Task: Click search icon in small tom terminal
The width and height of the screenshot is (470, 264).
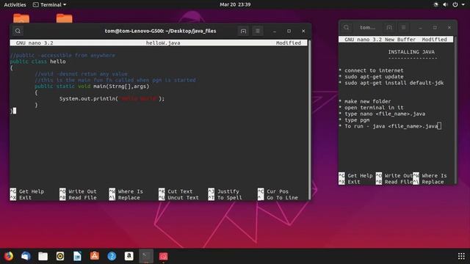Action: tap(346, 28)
